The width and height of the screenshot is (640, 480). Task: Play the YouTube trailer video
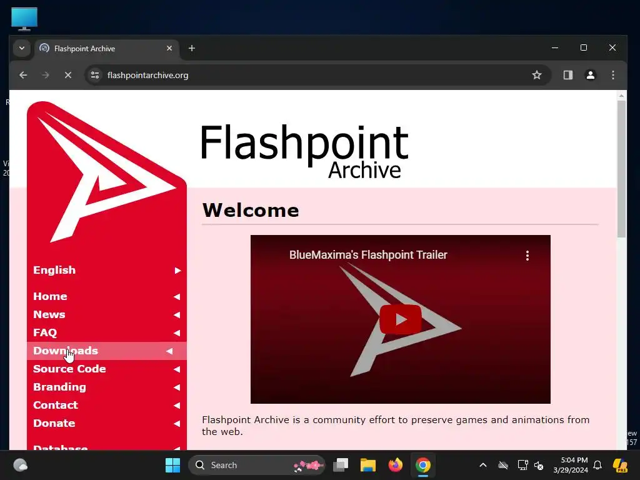point(401,319)
